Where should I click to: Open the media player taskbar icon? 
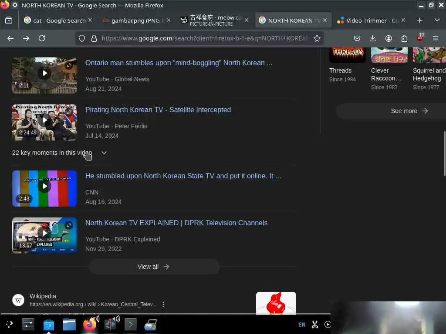[111, 324]
